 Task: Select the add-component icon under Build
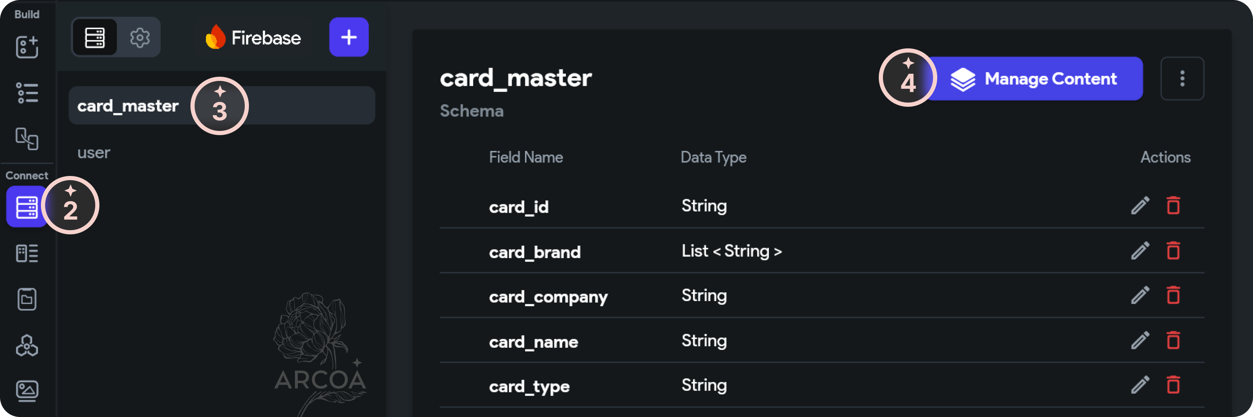tap(27, 47)
